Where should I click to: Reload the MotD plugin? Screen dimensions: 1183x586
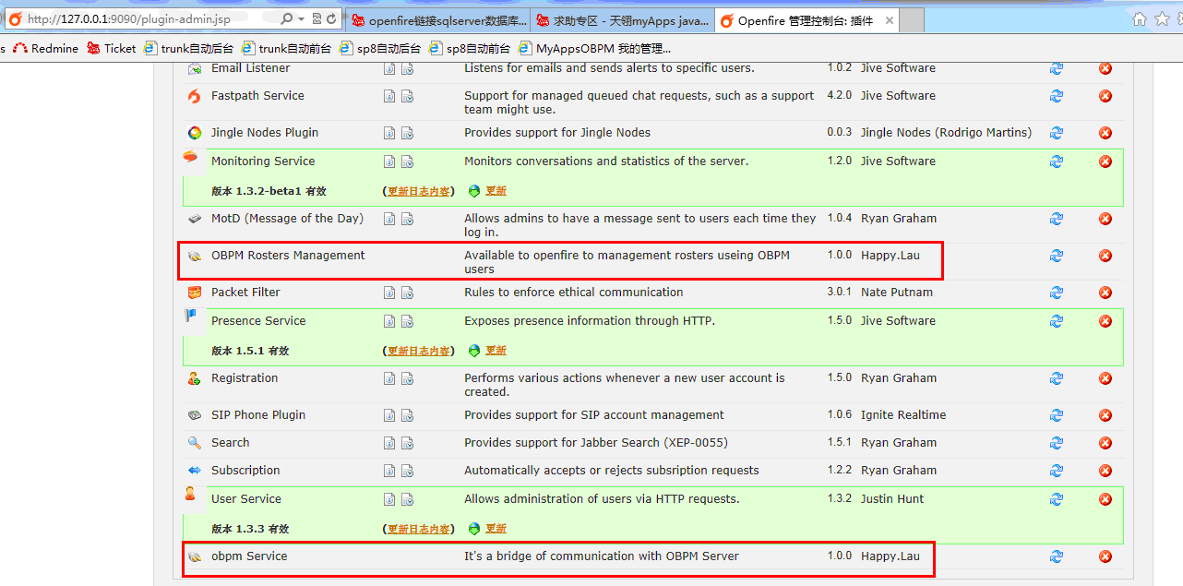[1057, 219]
